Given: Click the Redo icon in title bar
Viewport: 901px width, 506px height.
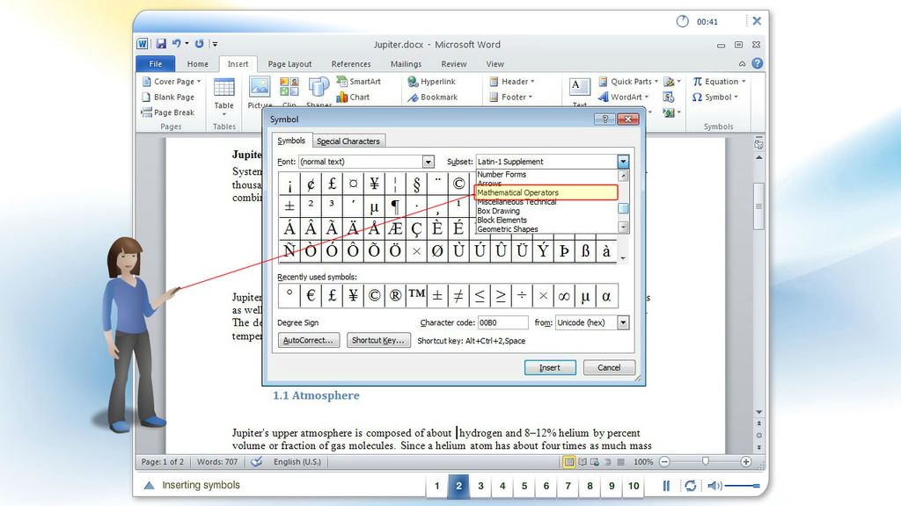Looking at the screenshot, I should click(x=199, y=44).
